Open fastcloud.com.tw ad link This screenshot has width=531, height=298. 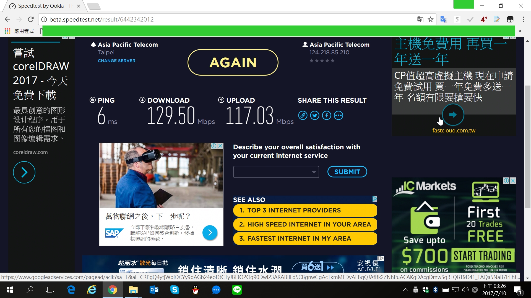(454, 131)
